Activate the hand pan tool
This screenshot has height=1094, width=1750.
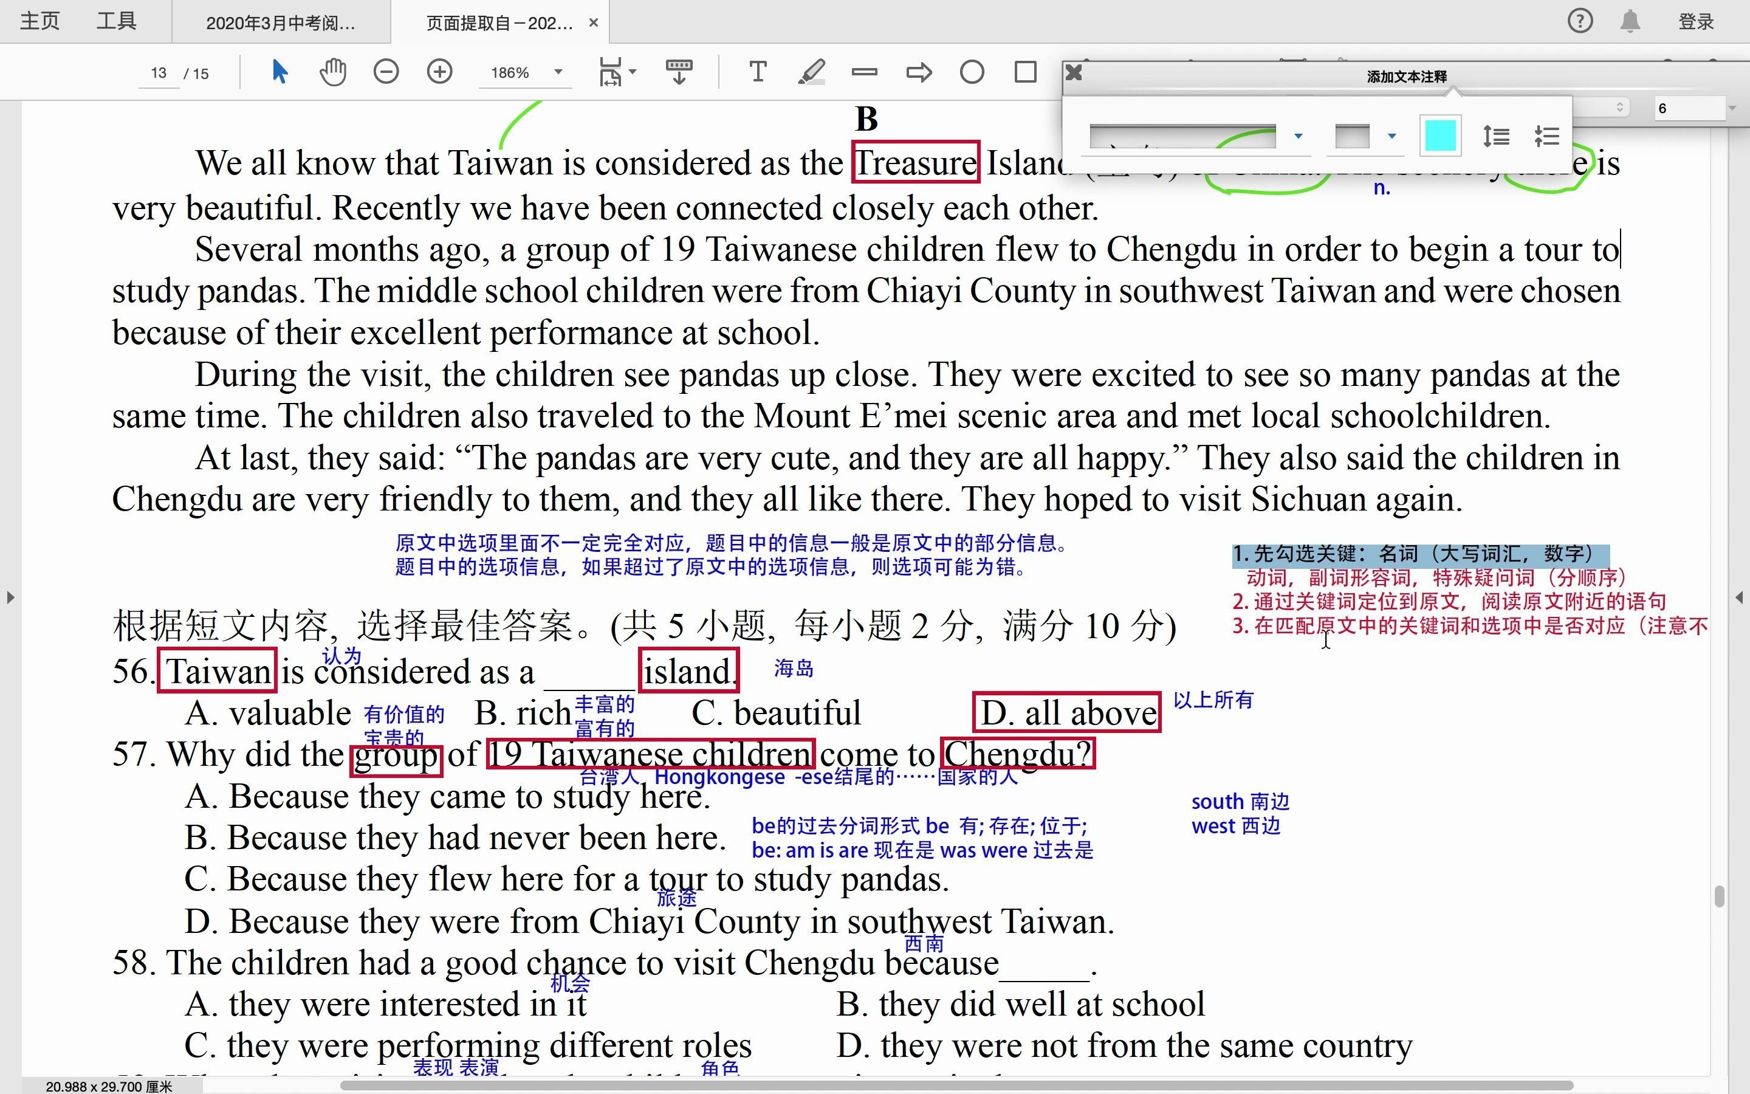click(x=332, y=72)
